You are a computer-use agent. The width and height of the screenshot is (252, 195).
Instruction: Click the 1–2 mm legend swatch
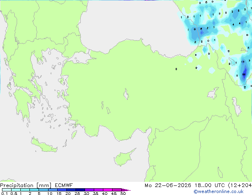tap(25, 190)
